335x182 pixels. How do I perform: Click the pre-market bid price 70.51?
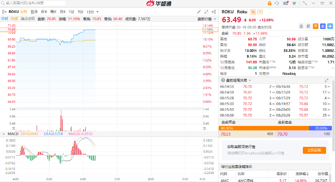click(226, 134)
